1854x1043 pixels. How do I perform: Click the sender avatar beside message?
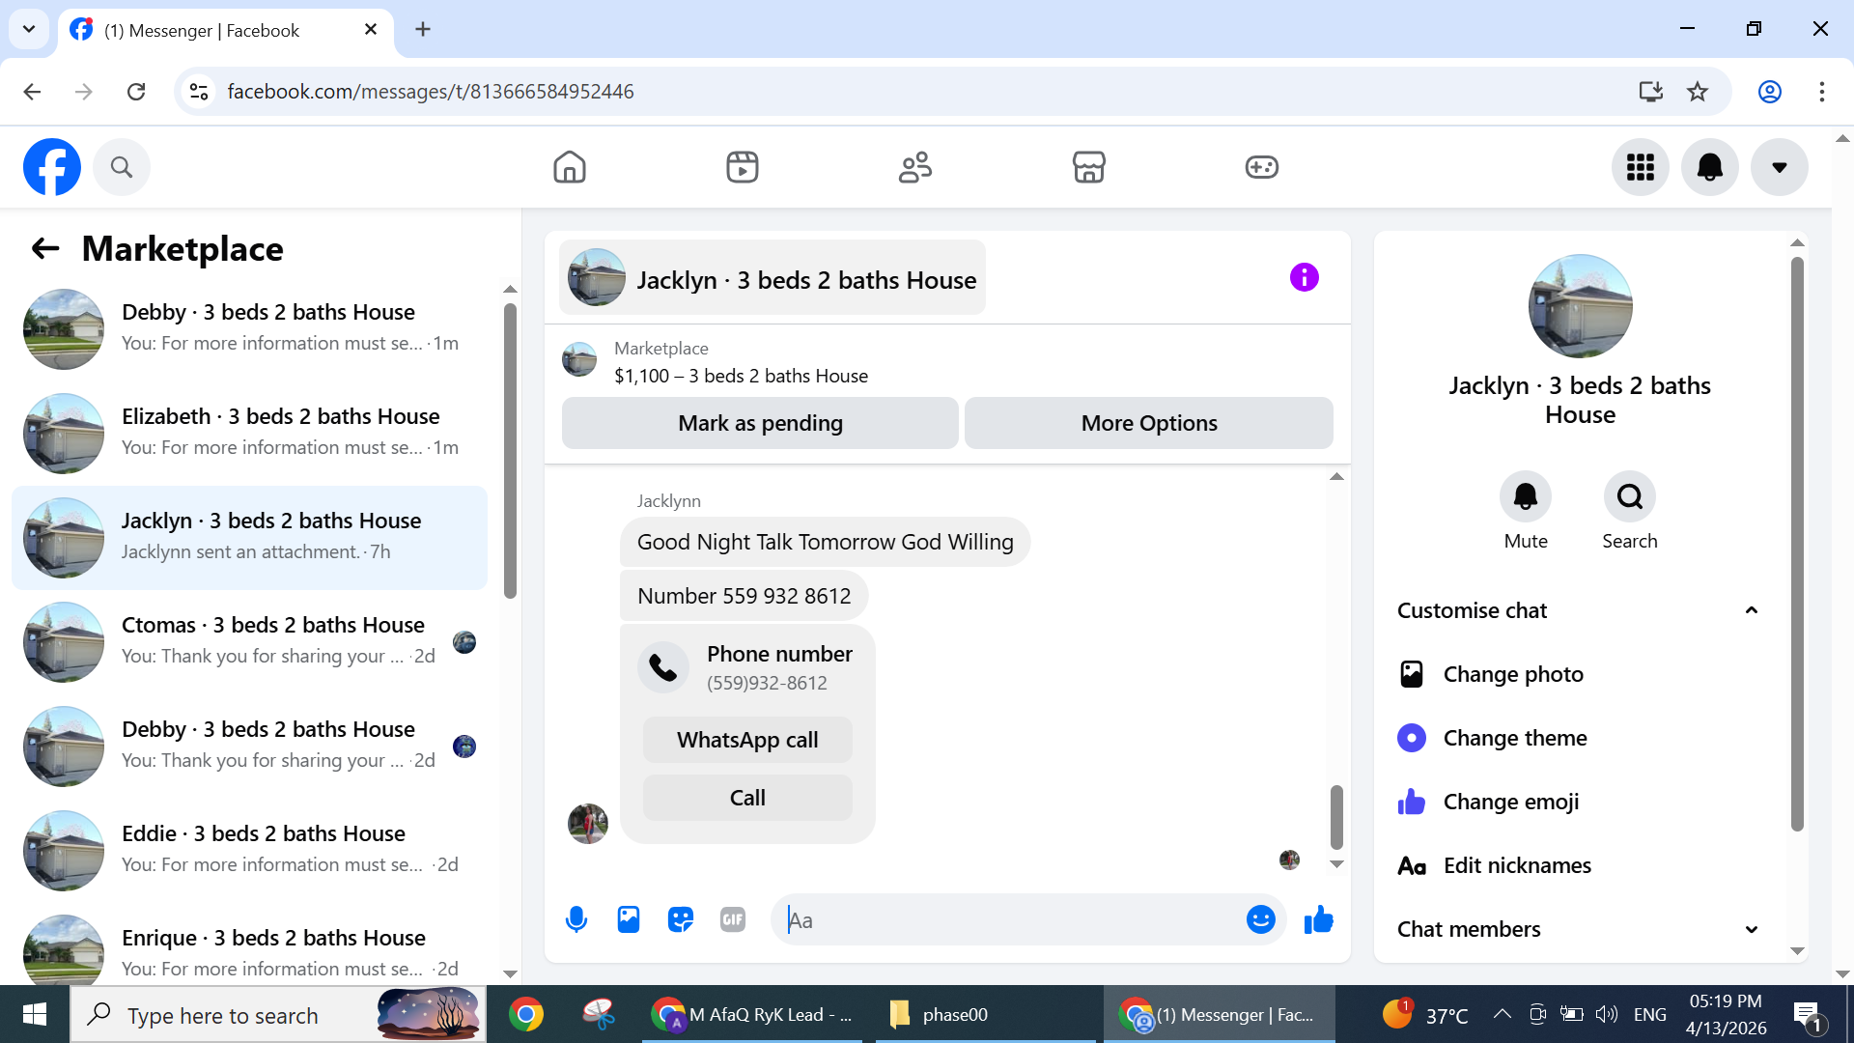coord(588,824)
